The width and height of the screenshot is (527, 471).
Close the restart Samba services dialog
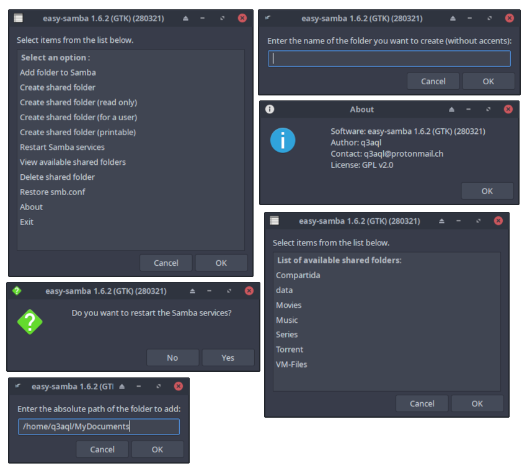coord(249,291)
